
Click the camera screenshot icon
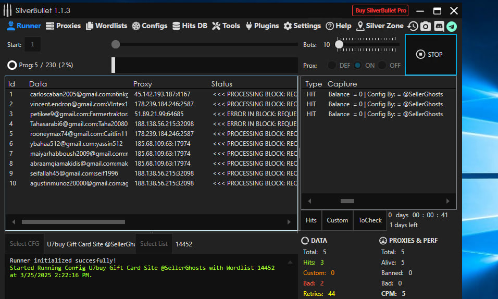[426, 26]
